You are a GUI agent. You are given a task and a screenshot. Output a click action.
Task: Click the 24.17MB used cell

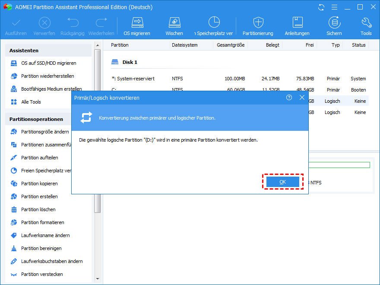(x=270, y=79)
